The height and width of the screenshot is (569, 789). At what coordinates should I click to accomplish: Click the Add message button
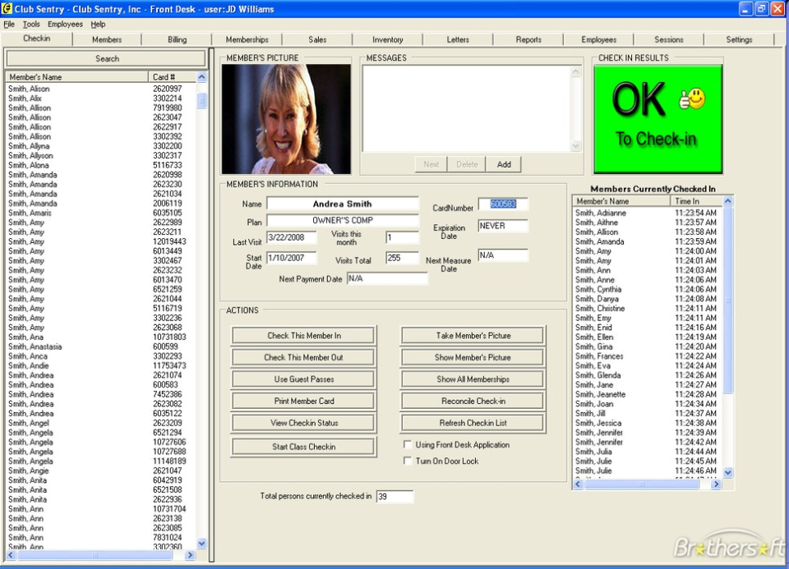point(504,164)
